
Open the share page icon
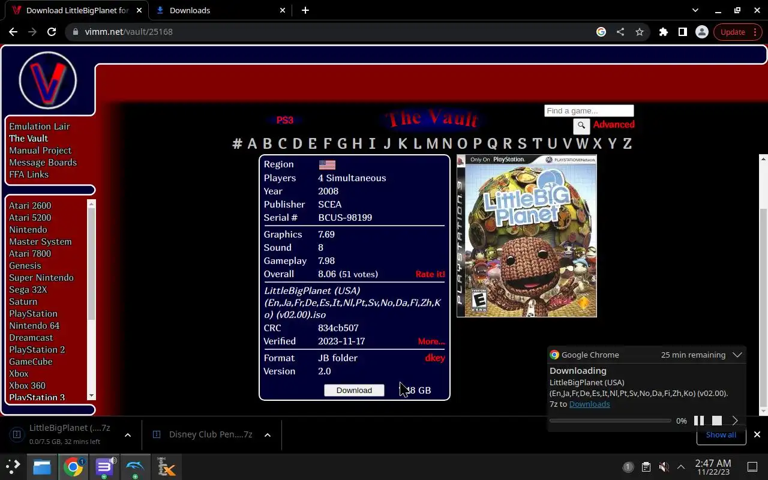tap(620, 32)
